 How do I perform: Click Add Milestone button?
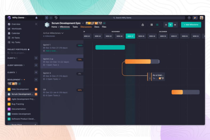pos(191,25)
